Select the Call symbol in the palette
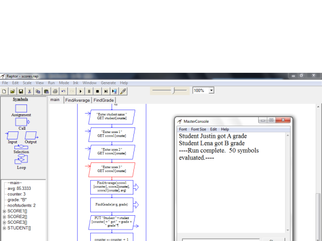This screenshot has width=322, height=241. [x=22, y=122]
